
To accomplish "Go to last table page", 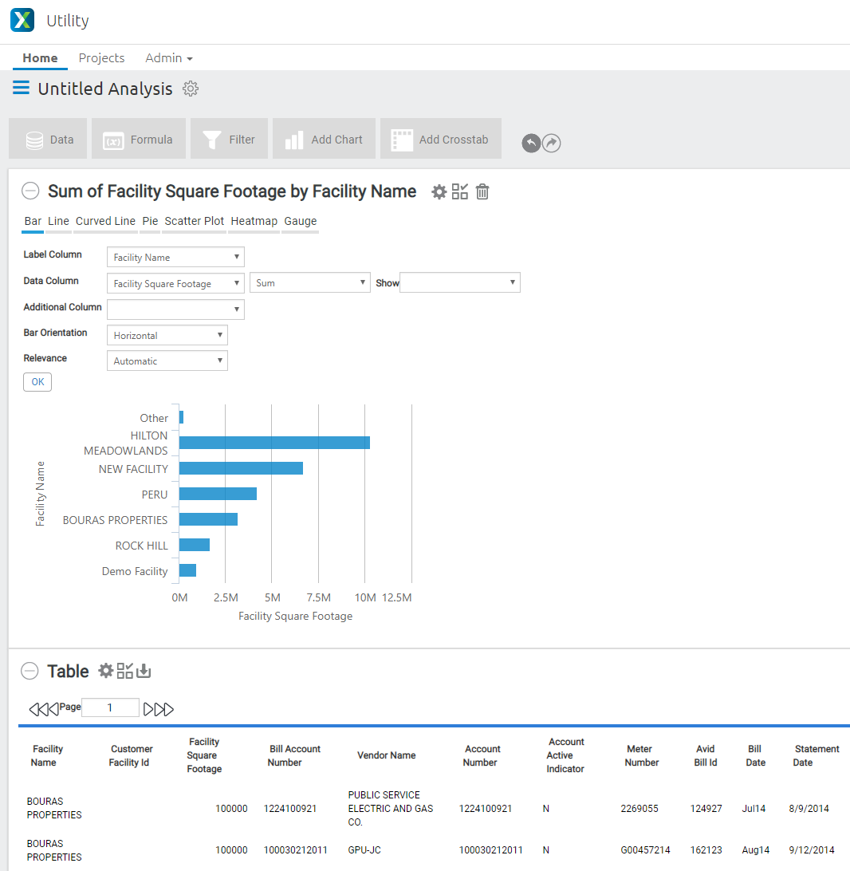I will (x=164, y=709).
